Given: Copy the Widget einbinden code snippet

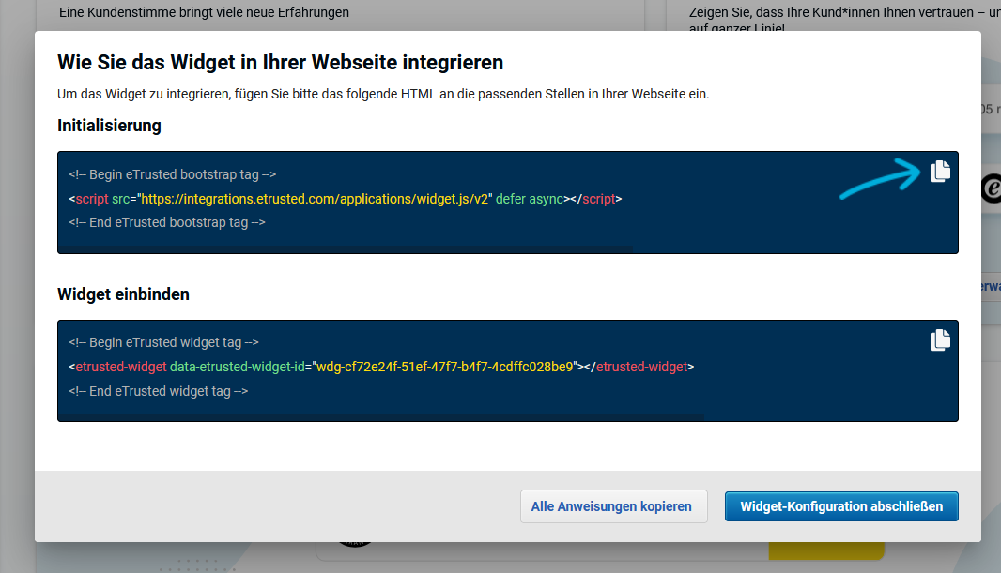Looking at the screenshot, I should point(940,339).
